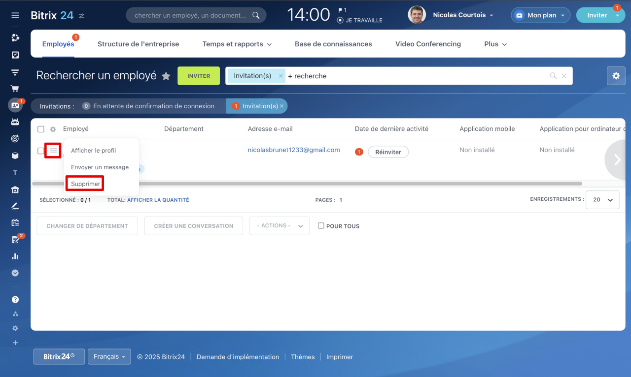Enable the POUR TOUS checkbox
The height and width of the screenshot is (377, 631).
tap(321, 226)
